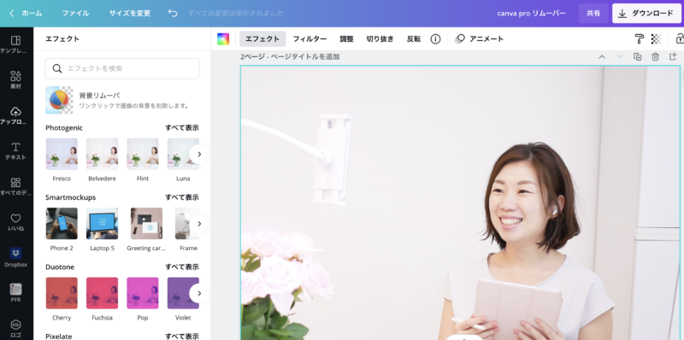
Task: Open the rainbow color picker swatch
Action: [223, 38]
